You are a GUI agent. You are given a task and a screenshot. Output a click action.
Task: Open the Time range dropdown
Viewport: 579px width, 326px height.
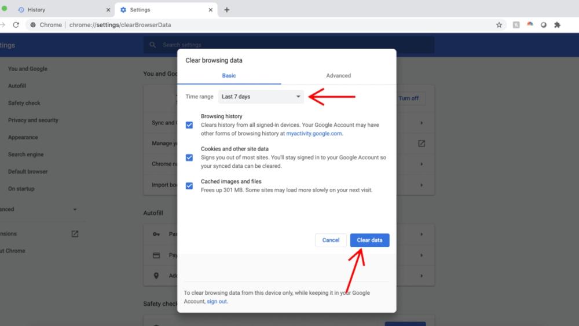(x=261, y=97)
